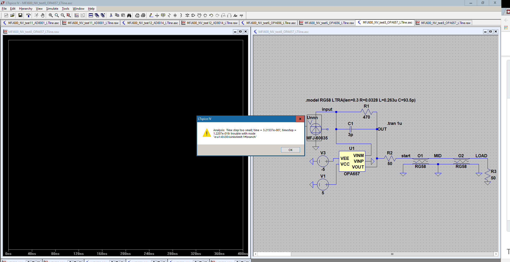Open the Simulate menu
The width and height of the screenshot is (510, 262).
point(52,8)
